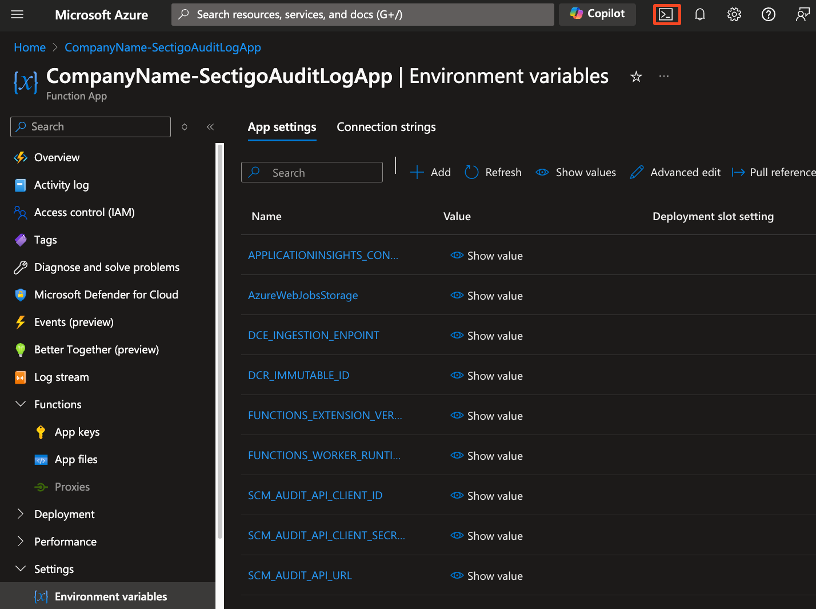Screen dimensions: 816x609
Task: Open the help question mark icon
Action: (769, 14)
